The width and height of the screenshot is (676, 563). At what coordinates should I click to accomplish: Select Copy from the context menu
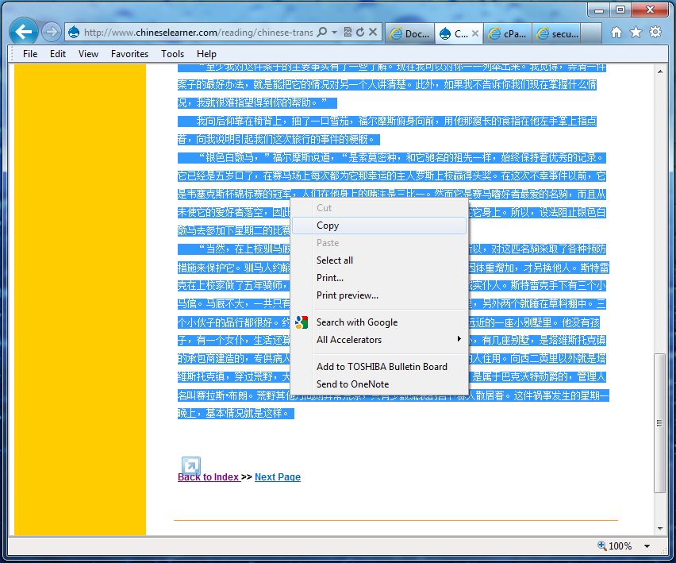pyautogui.click(x=328, y=226)
